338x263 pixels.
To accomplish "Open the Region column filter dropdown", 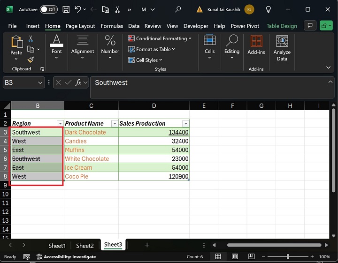I will 59,124.
